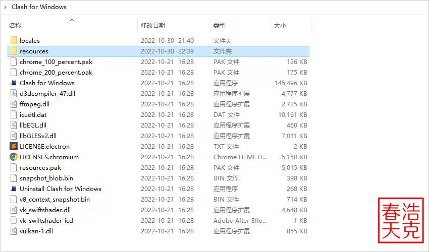
Task: Click the 7,011 KB size cell
Action: pos(294,136)
